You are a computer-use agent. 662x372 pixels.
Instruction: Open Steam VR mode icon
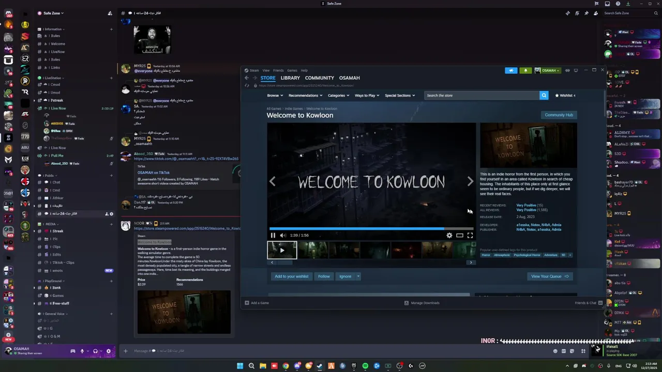coord(567,70)
